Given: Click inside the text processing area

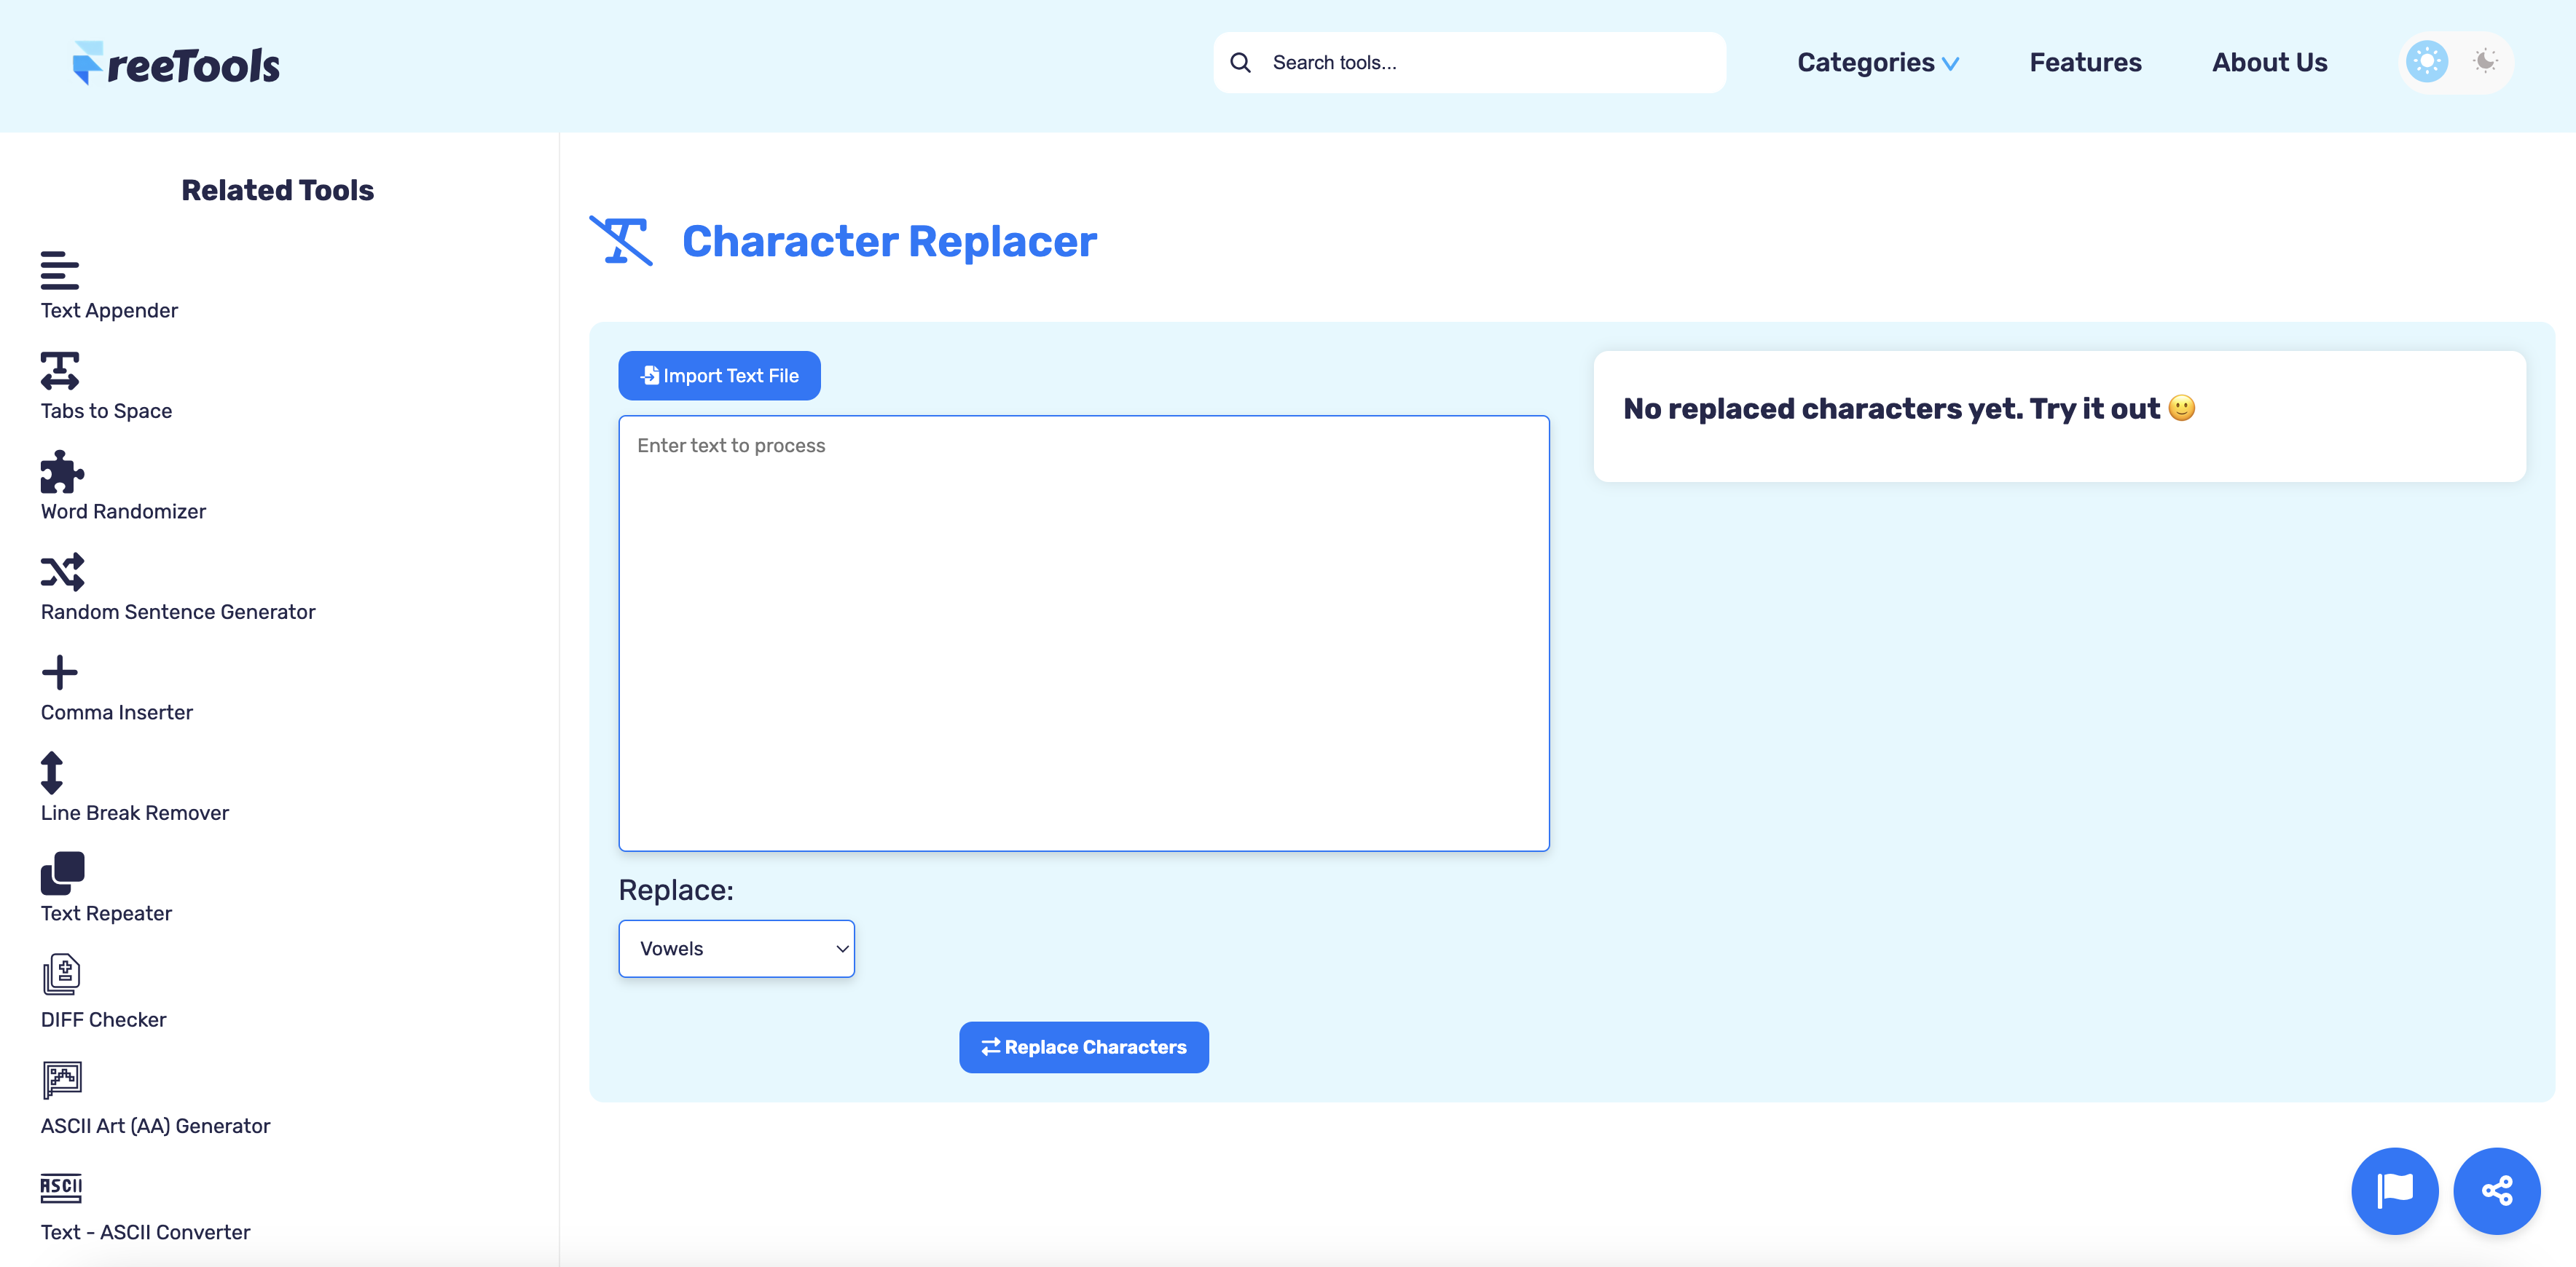Looking at the screenshot, I should coord(1083,630).
